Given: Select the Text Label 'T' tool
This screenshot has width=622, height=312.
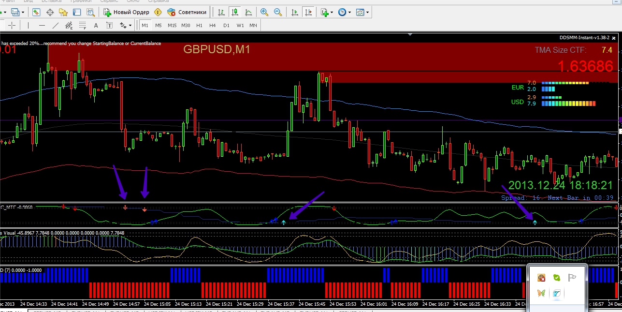Looking at the screenshot, I should coord(109,25).
